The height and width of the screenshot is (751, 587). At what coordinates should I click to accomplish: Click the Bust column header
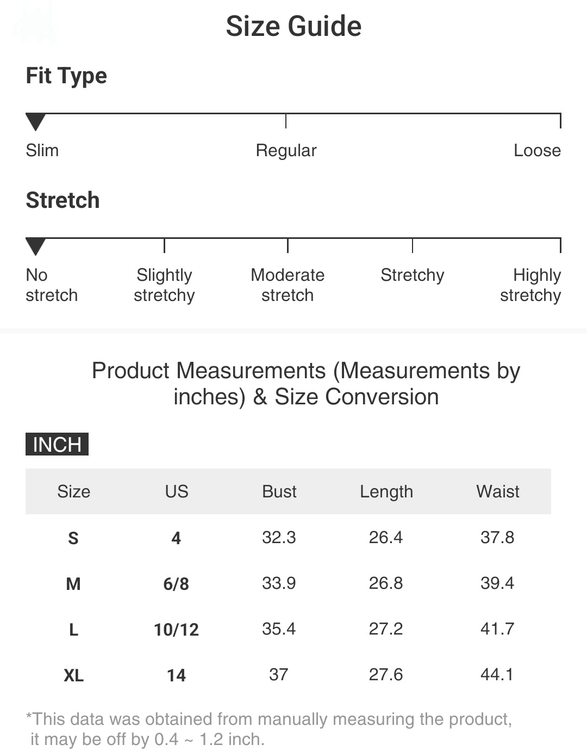279,491
